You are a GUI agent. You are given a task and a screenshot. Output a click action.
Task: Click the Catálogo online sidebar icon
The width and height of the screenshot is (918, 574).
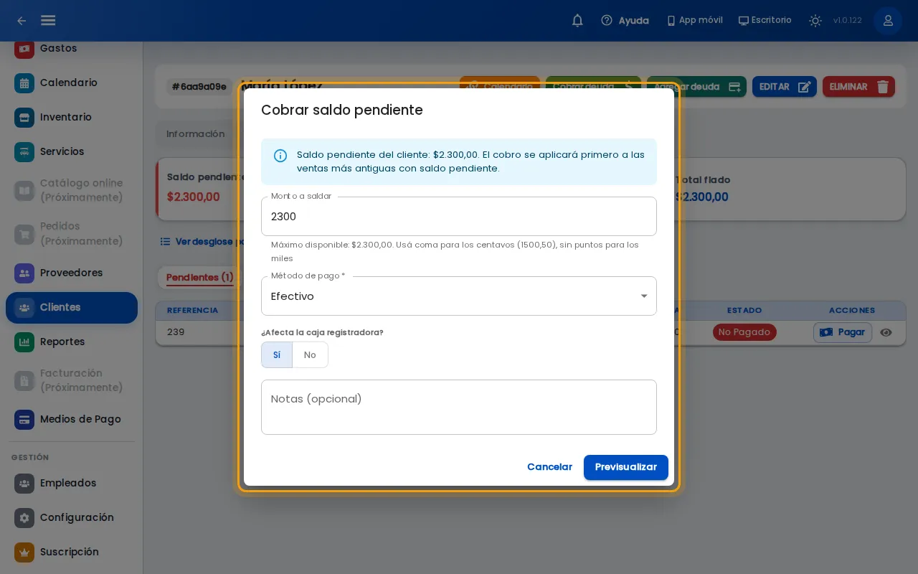24,190
